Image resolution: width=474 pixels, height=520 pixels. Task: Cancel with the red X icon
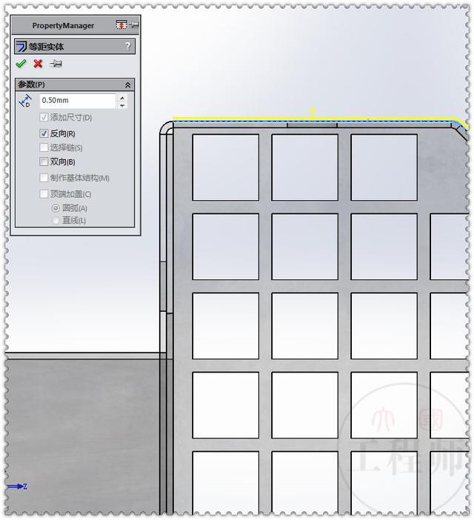[x=38, y=64]
